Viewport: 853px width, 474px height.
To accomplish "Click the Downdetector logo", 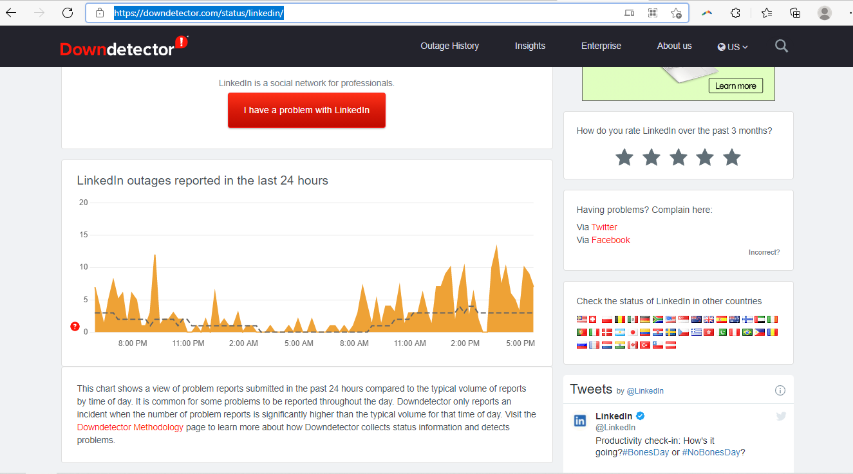I will point(124,46).
